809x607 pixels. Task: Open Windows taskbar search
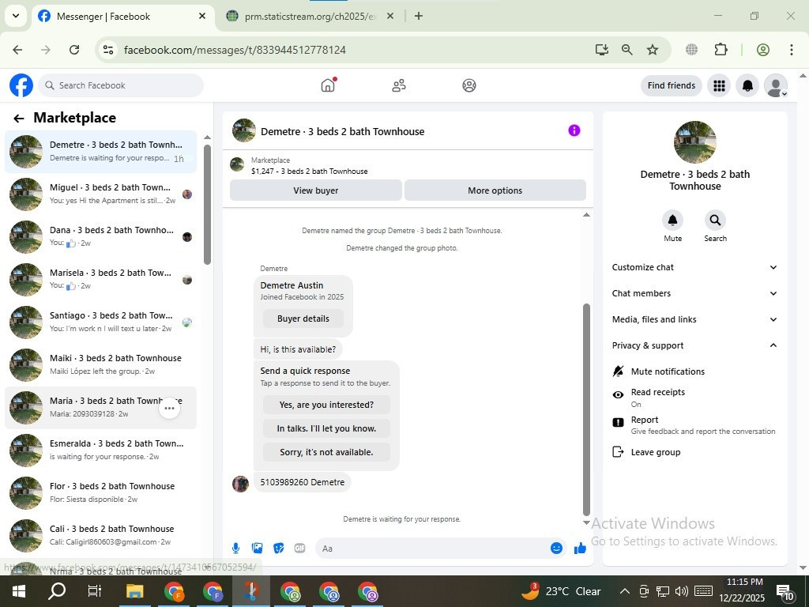pos(57,591)
